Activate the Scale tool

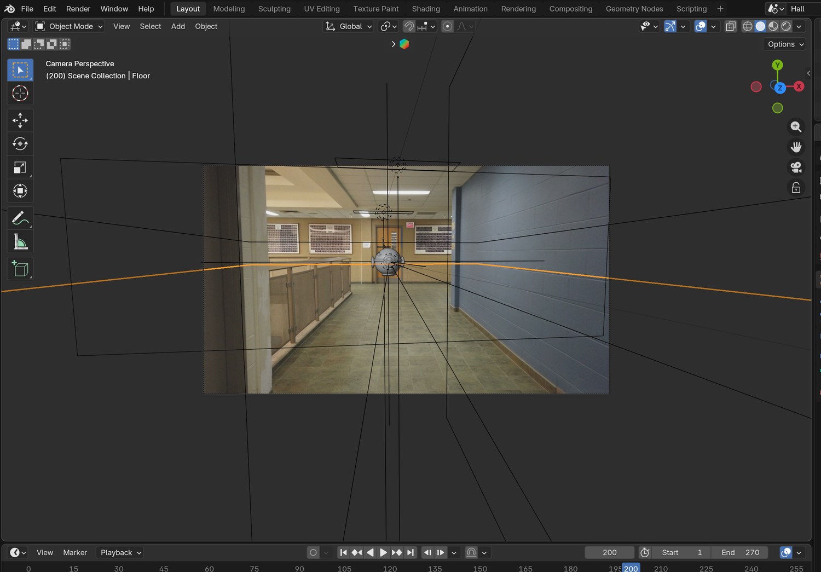[x=20, y=167]
